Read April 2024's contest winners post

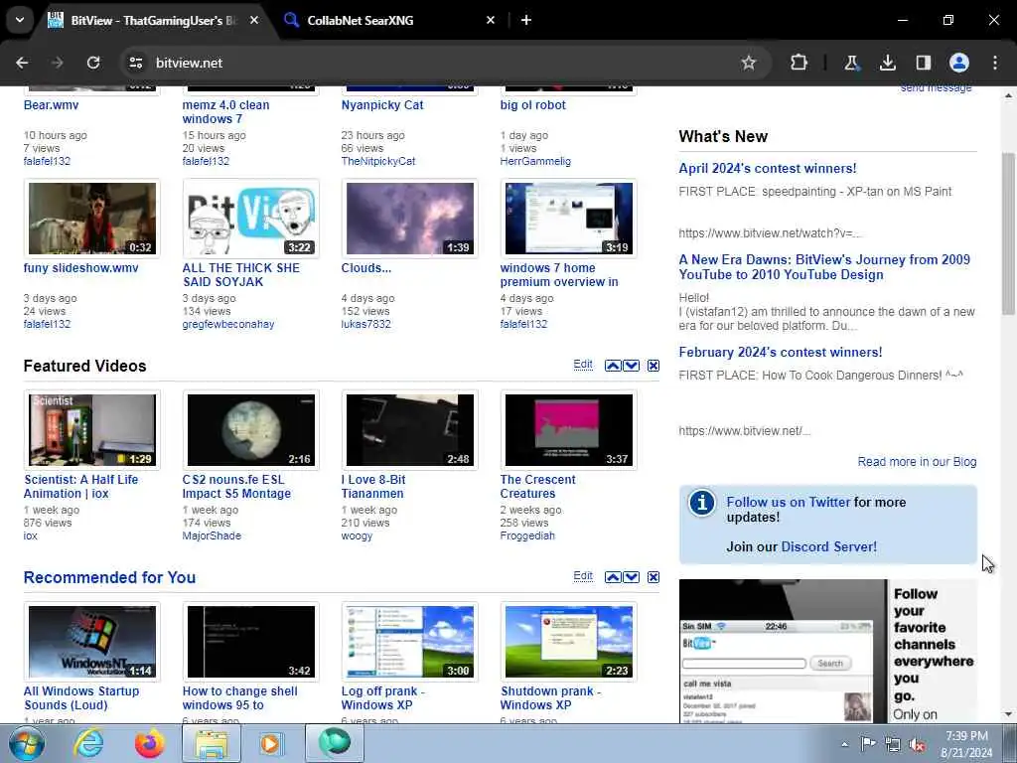[768, 168]
